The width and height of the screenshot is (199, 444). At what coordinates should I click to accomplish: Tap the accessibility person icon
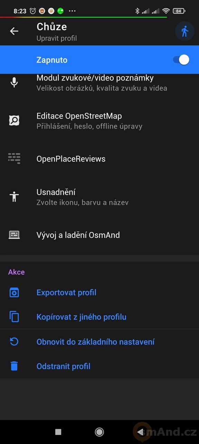point(14,197)
